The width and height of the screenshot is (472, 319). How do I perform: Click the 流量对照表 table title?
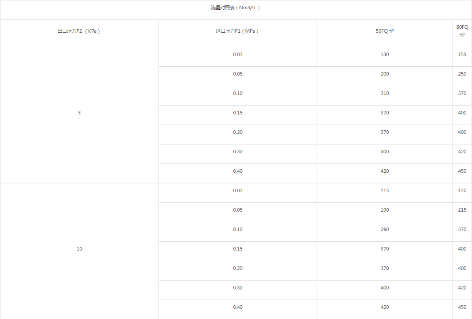(x=235, y=8)
